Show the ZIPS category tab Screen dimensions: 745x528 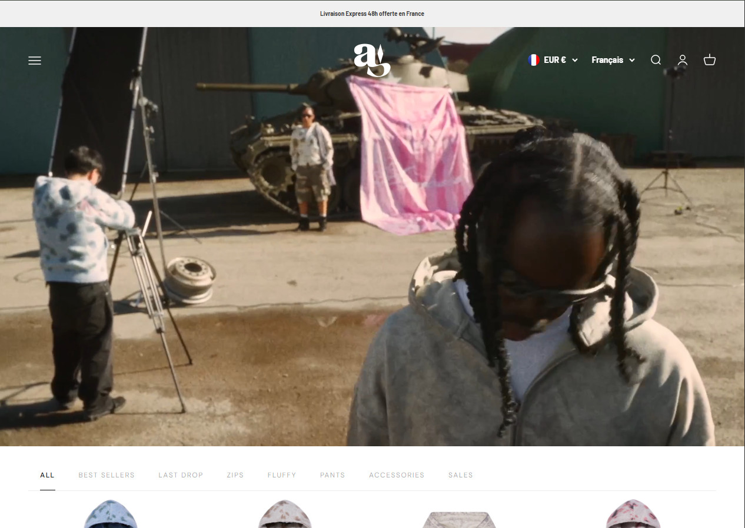pos(235,475)
